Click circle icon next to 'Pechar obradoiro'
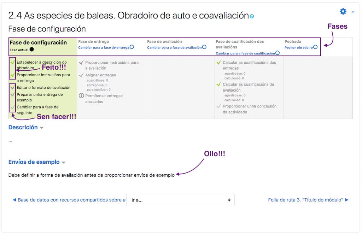 pyautogui.click(x=315, y=47)
